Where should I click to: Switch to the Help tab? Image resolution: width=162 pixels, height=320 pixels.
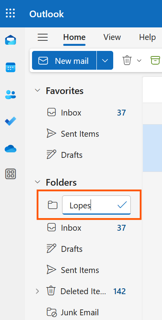click(x=147, y=37)
